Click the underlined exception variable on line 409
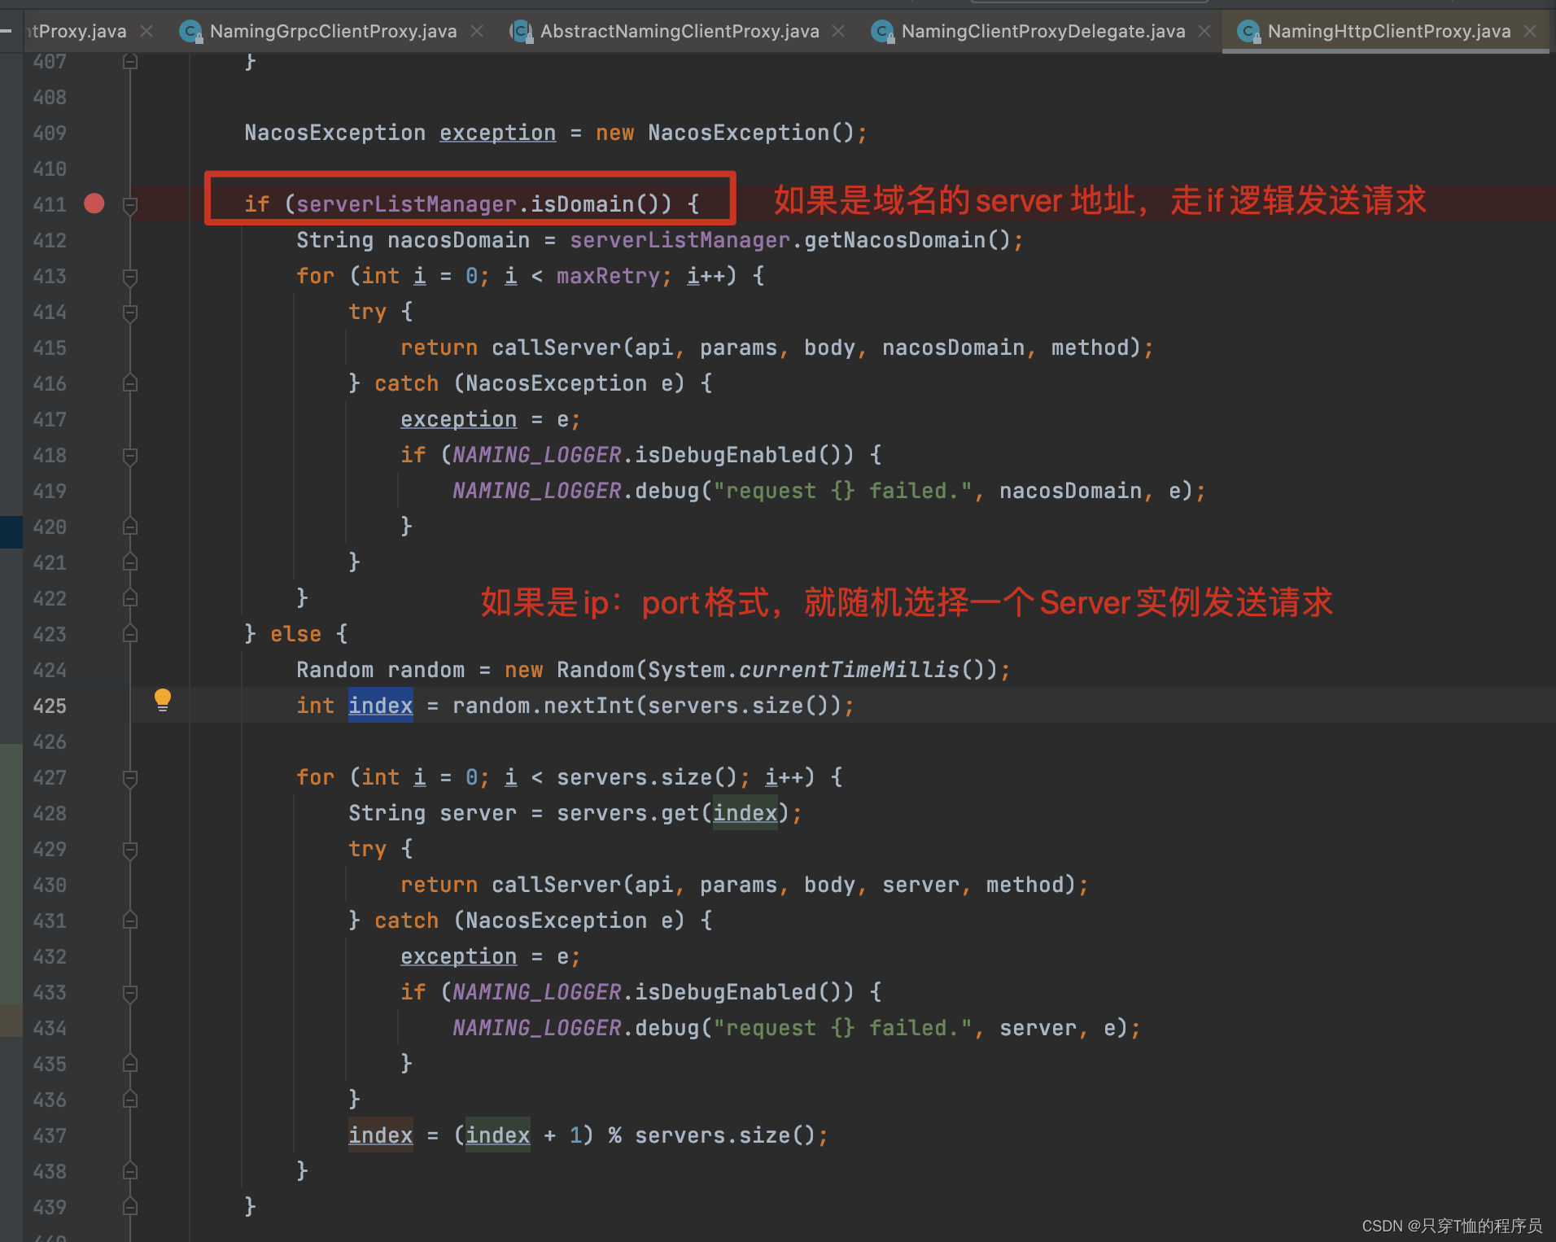This screenshot has height=1242, width=1556. click(x=498, y=133)
